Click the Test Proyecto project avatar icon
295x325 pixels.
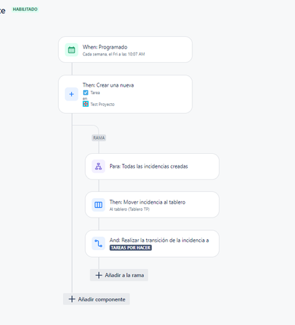tap(86, 104)
